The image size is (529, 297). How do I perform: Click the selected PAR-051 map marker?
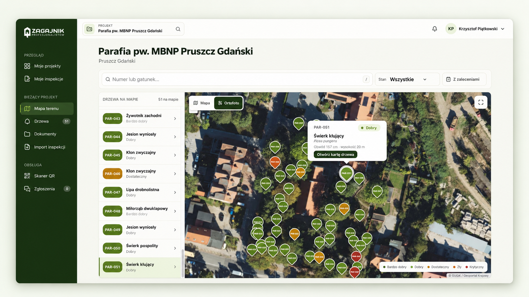point(346,174)
